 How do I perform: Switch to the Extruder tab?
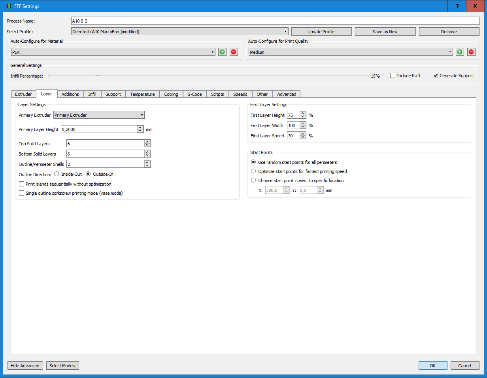tap(23, 94)
